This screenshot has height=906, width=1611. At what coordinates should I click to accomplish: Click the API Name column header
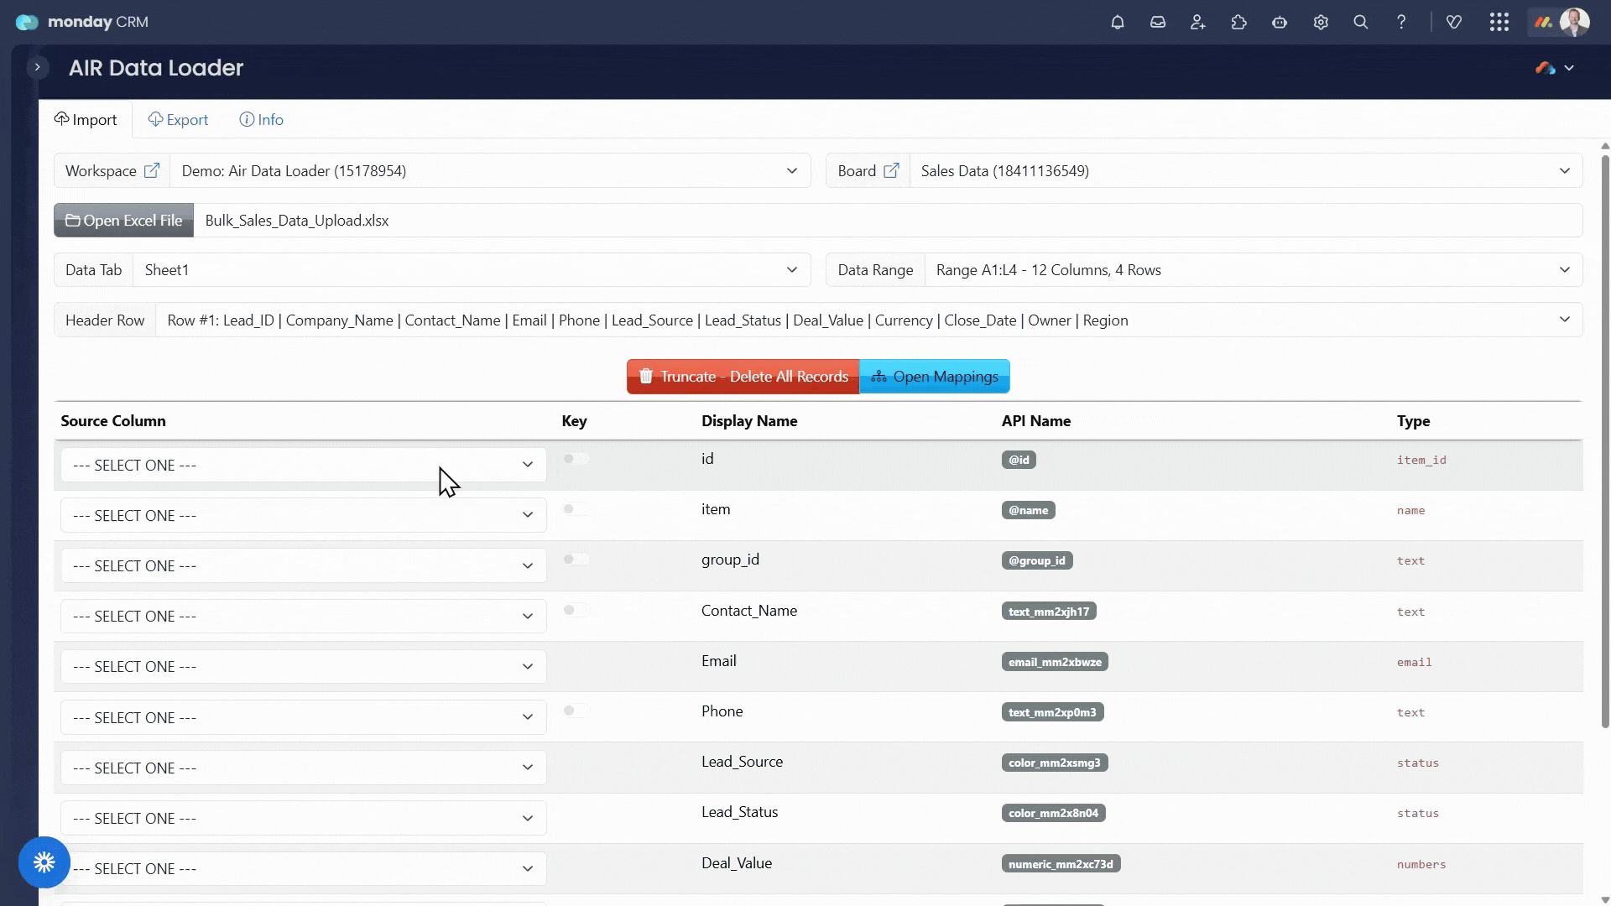pos(1036,421)
